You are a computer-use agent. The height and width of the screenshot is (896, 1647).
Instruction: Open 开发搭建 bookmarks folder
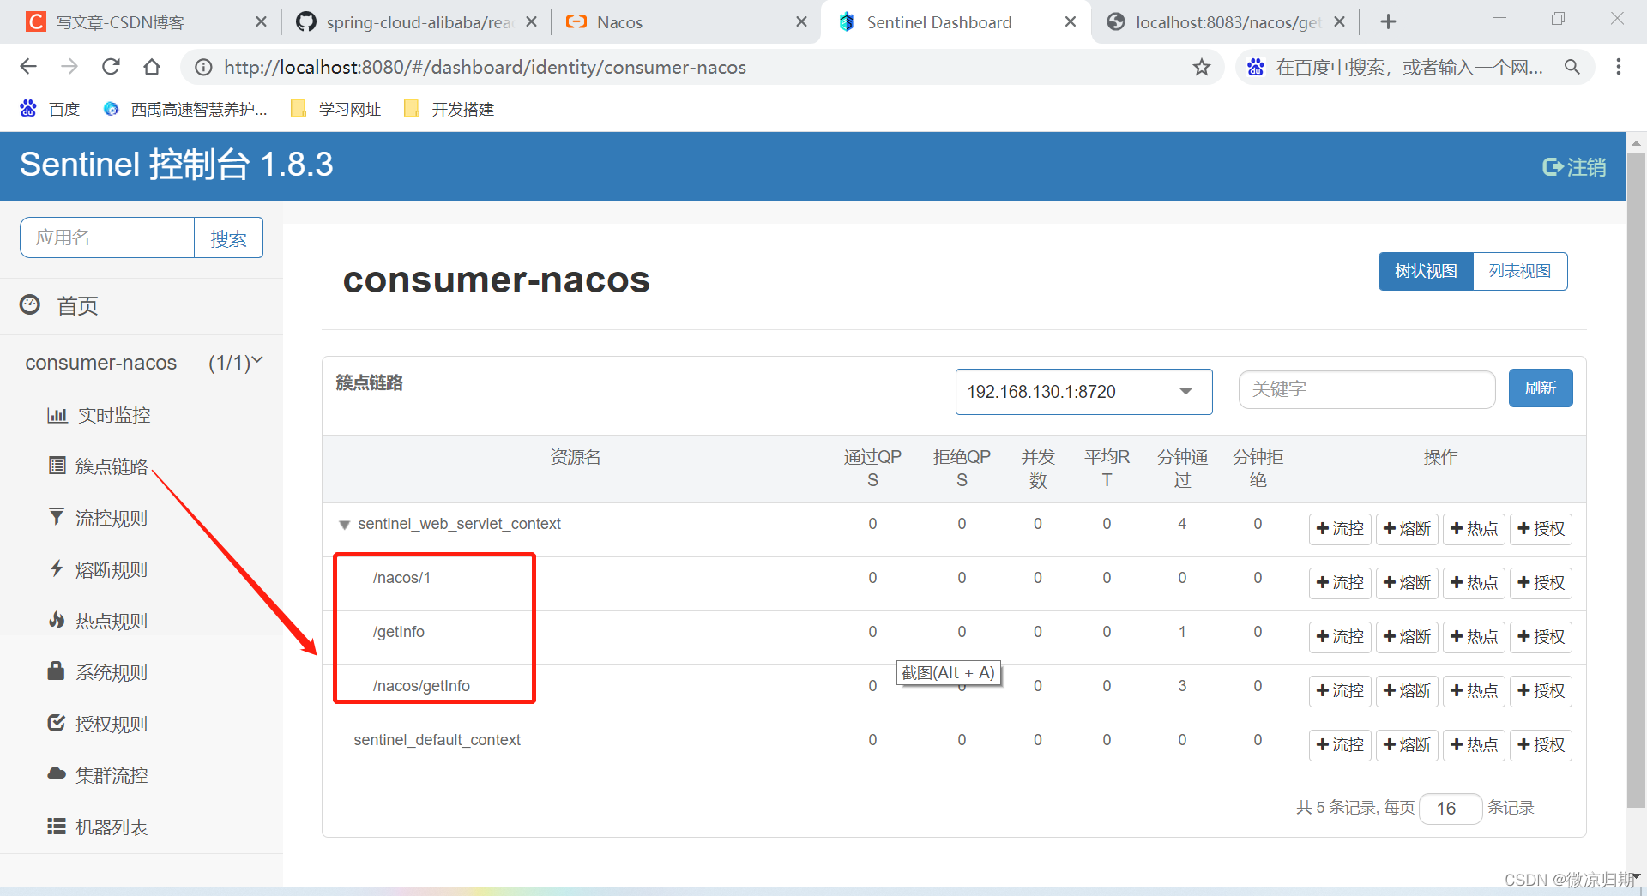click(x=449, y=109)
